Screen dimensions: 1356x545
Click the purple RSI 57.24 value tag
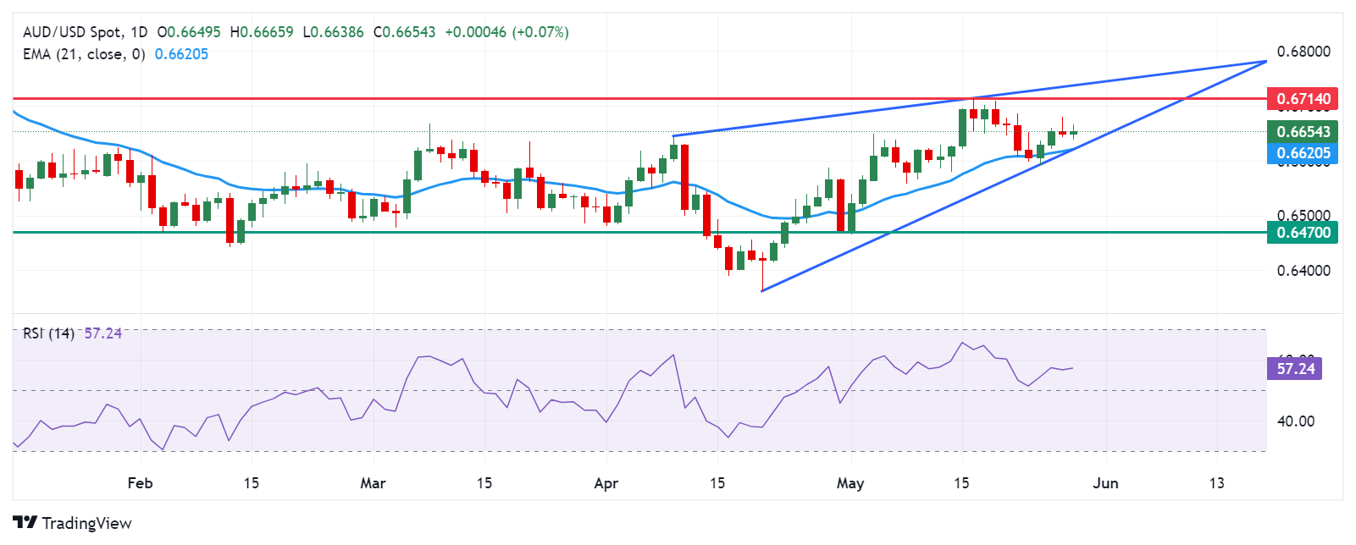[x=1295, y=368]
